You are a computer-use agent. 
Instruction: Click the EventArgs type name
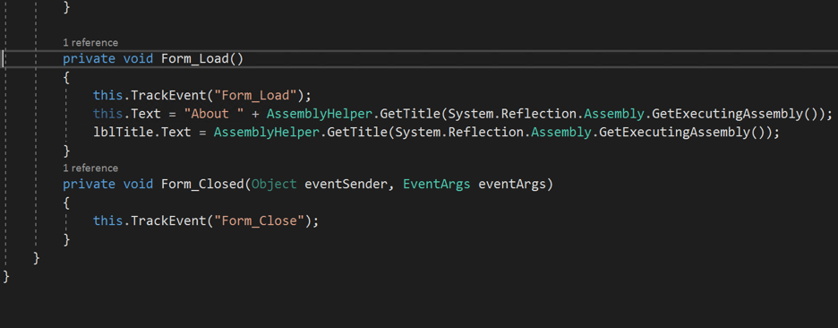[x=437, y=184]
